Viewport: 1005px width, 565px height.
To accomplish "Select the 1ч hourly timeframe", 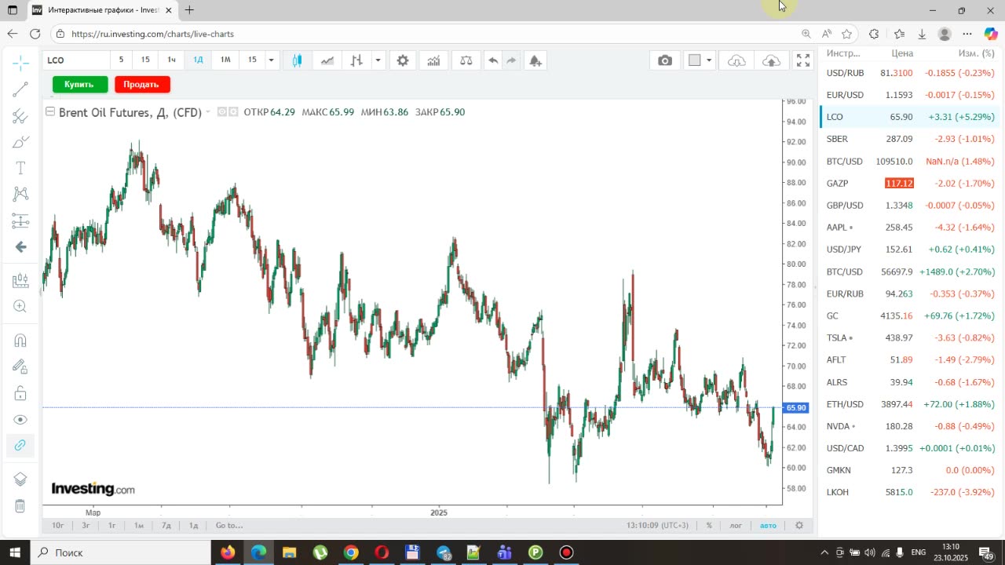I will point(171,60).
